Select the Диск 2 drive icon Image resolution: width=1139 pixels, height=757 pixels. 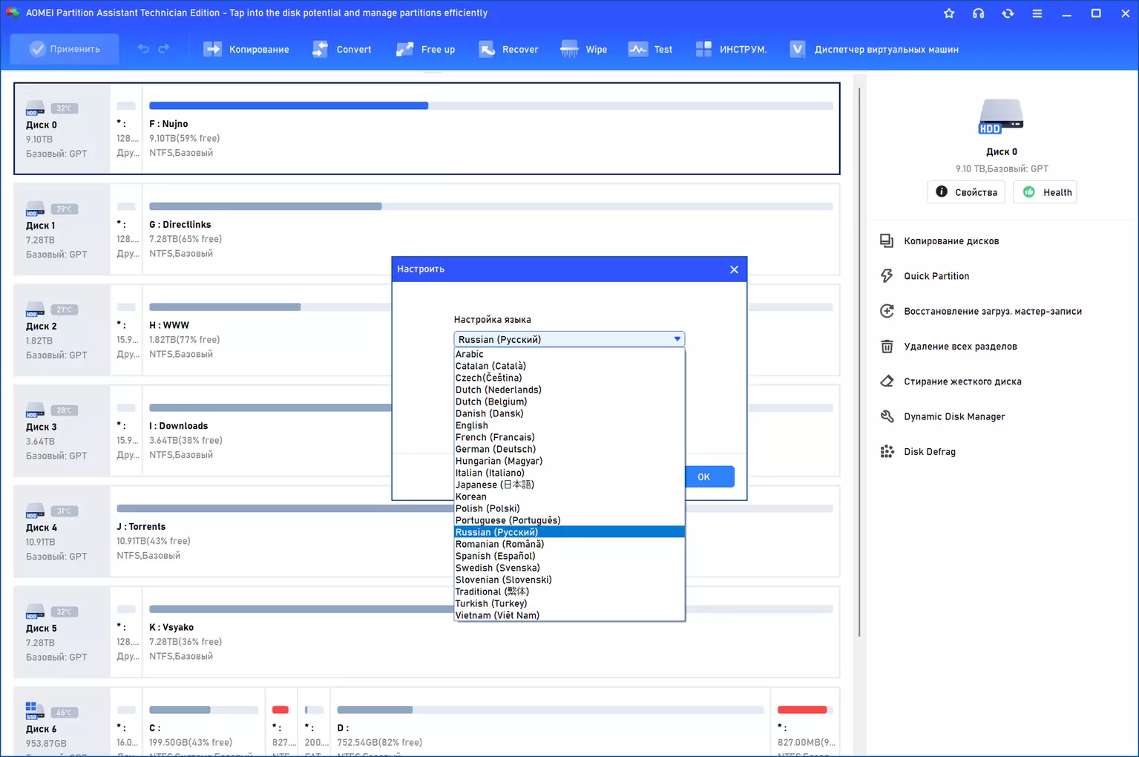tap(35, 309)
